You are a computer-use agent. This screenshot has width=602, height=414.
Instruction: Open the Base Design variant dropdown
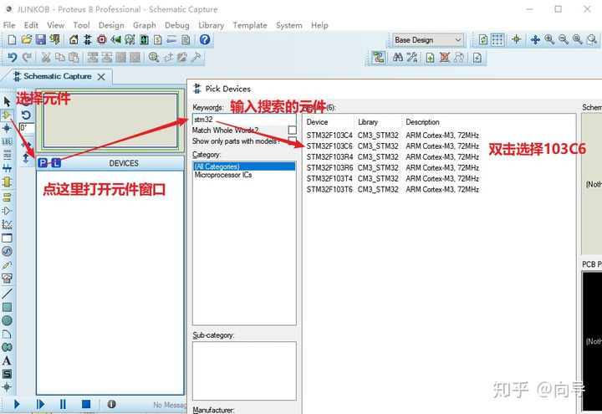(428, 40)
